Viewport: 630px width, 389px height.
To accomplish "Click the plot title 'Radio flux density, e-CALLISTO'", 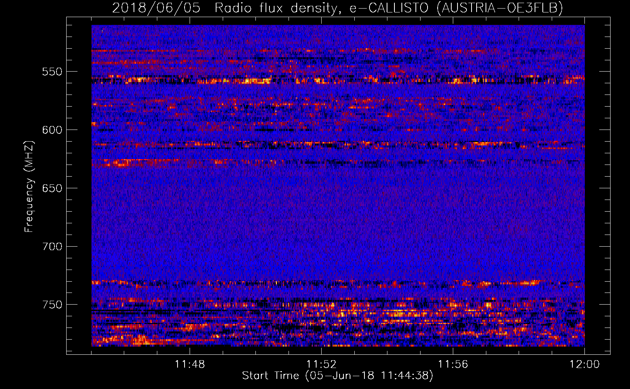I will pyautogui.click(x=321, y=8).
